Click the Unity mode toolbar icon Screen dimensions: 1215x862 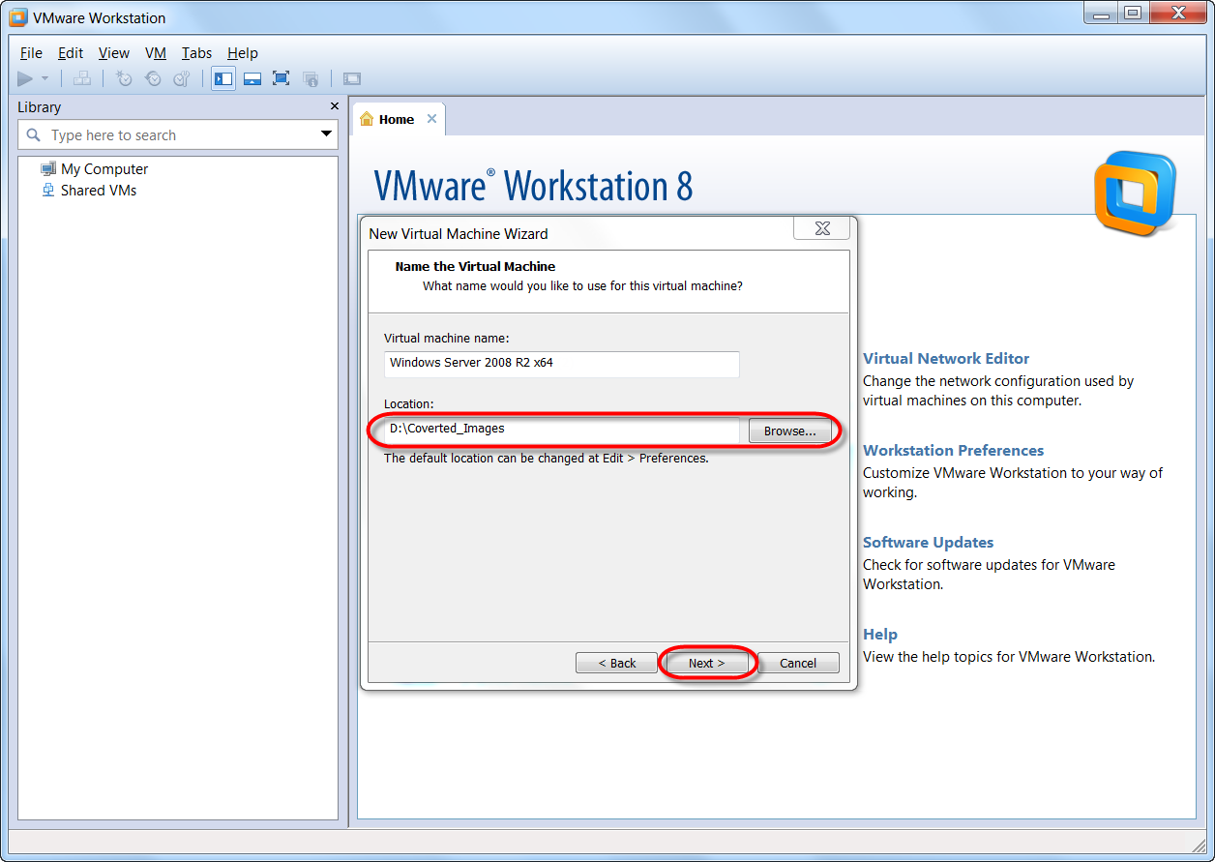(311, 79)
